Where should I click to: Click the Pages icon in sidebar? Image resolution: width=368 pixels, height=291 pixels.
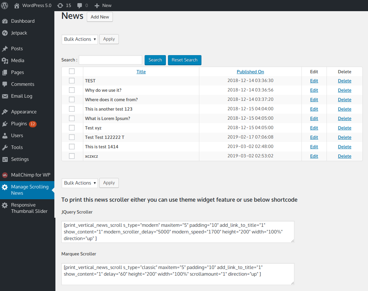5,72
